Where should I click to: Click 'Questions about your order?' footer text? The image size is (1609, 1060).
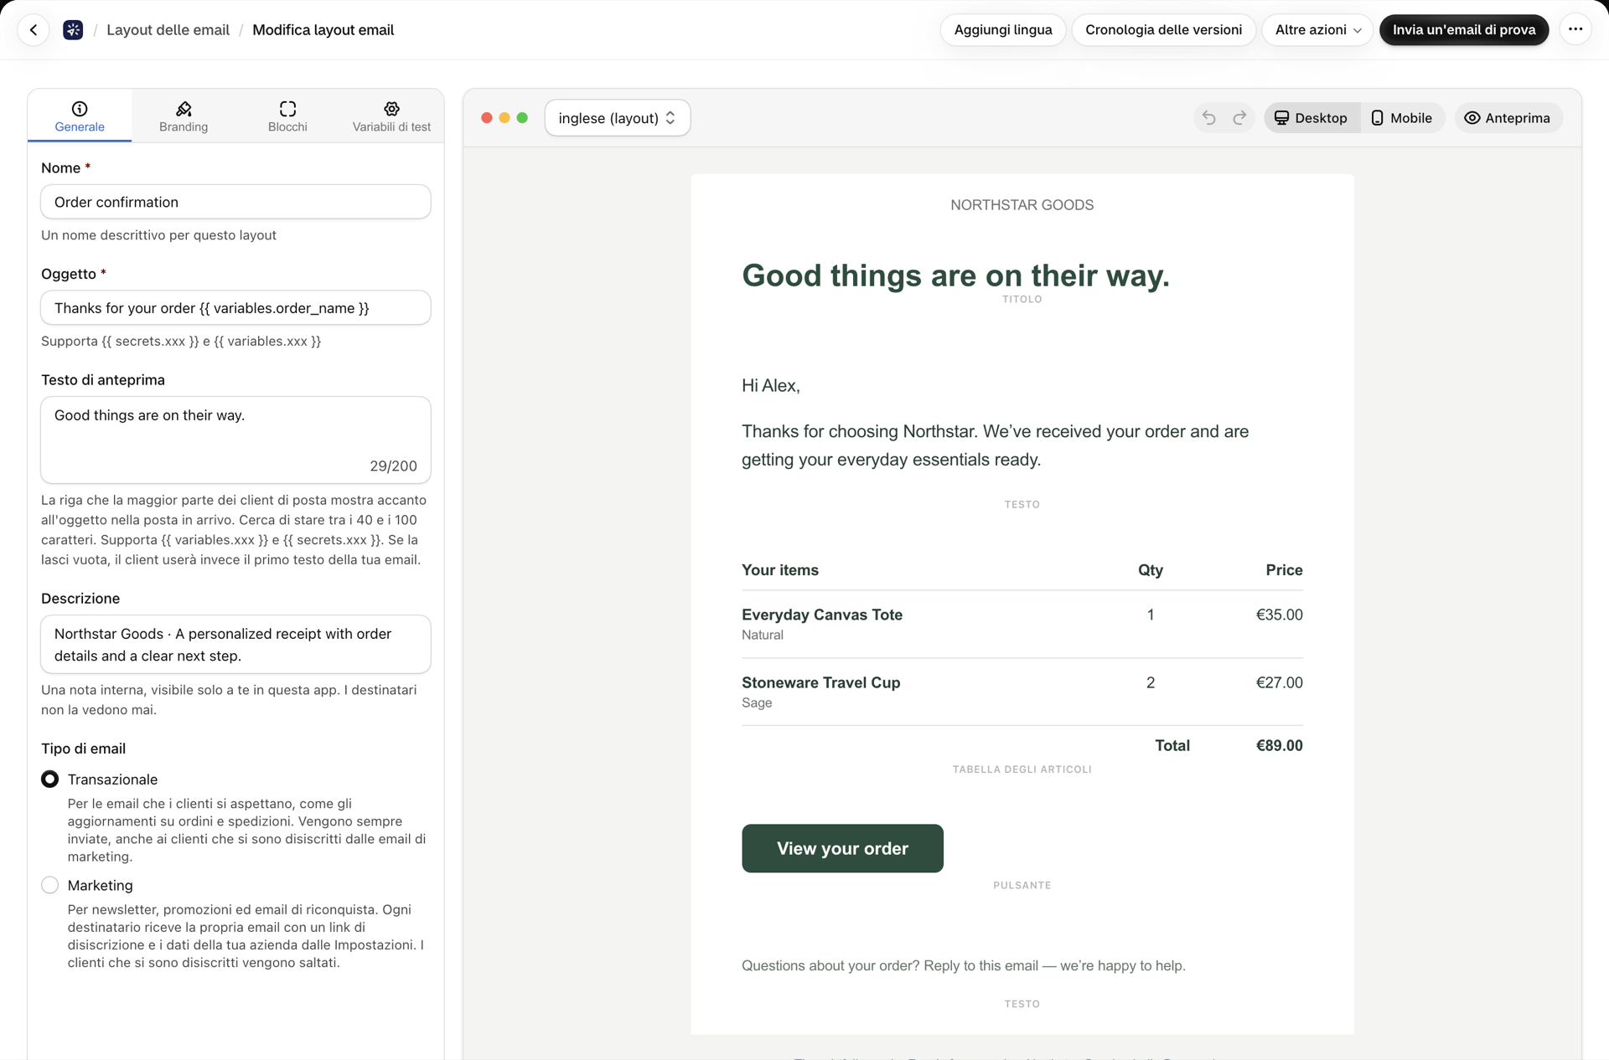[964, 966]
